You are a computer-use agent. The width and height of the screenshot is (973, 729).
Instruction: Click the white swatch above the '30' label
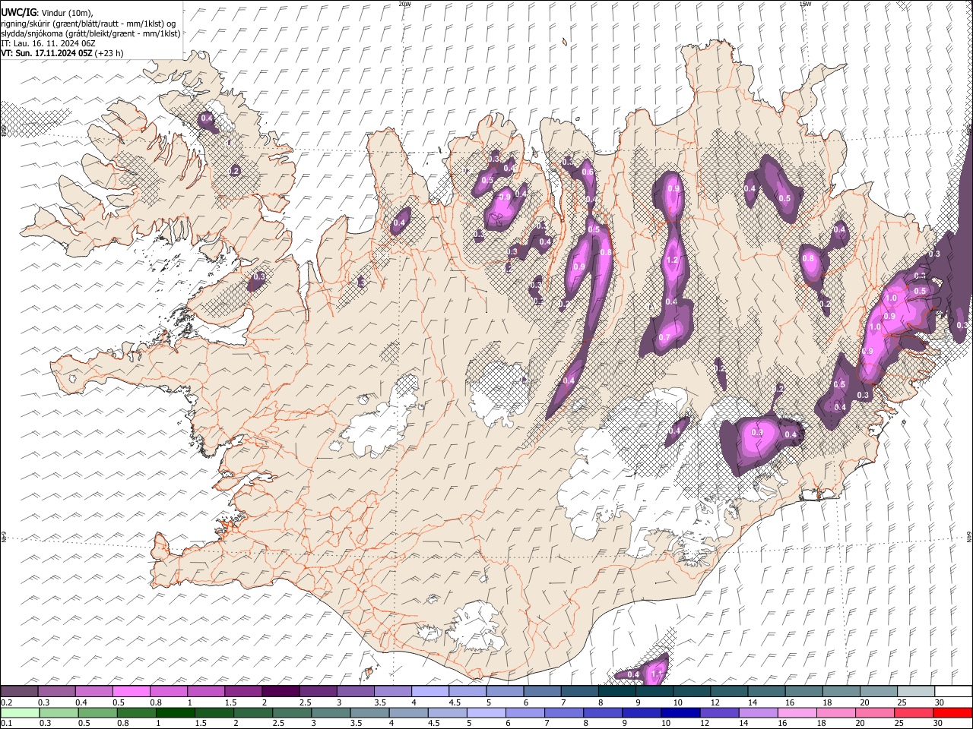tap(953, 692)
